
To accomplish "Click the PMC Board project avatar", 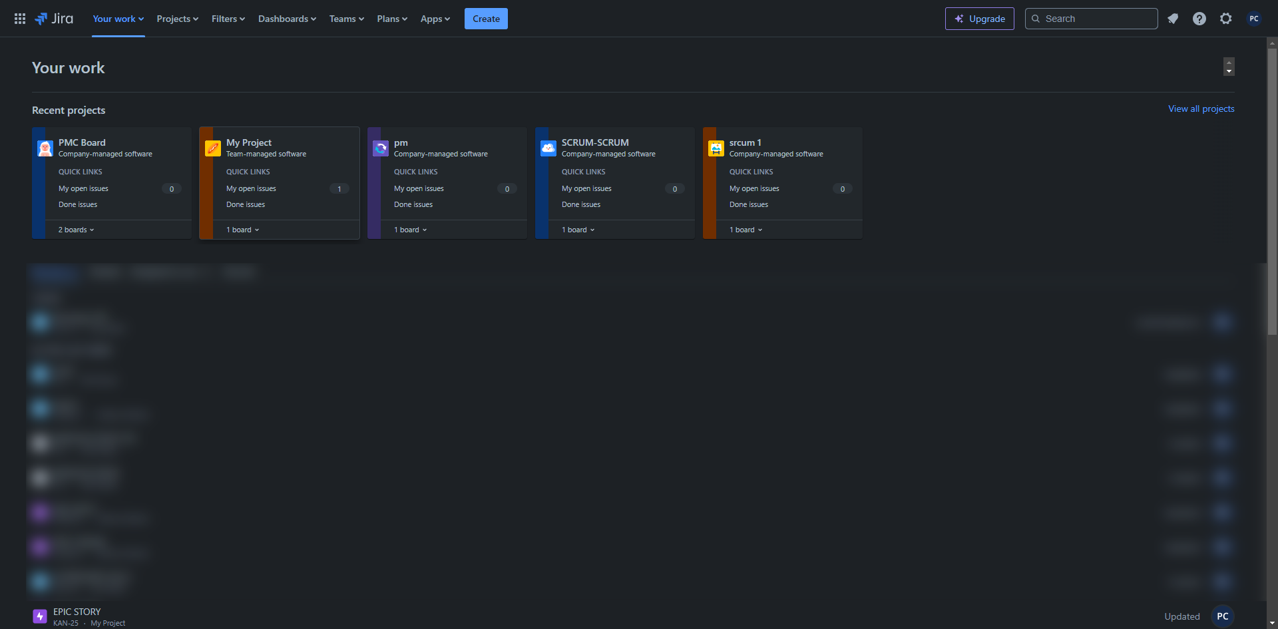I will (x=45, y=148).
